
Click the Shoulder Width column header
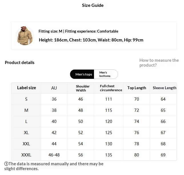point(81,88)
